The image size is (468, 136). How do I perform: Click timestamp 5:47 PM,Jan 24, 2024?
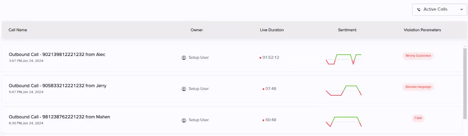pyautogui.click(x=26, y=92)
